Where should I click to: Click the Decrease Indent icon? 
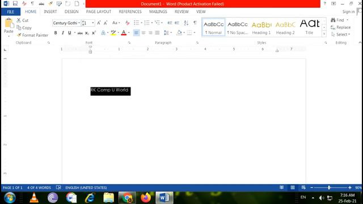click(x=170, y=23)
